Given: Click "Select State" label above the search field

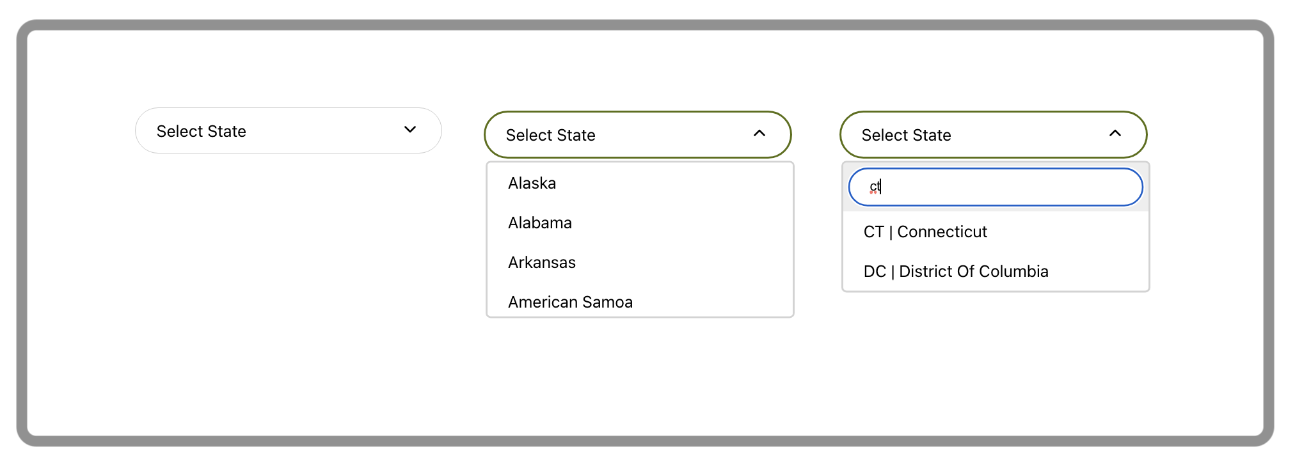Looking at the screenshot, I should point(907,136).
